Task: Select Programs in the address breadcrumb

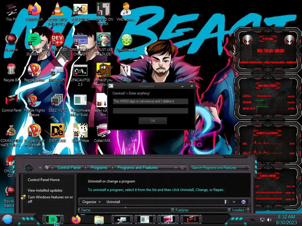Action: [99, 167]
